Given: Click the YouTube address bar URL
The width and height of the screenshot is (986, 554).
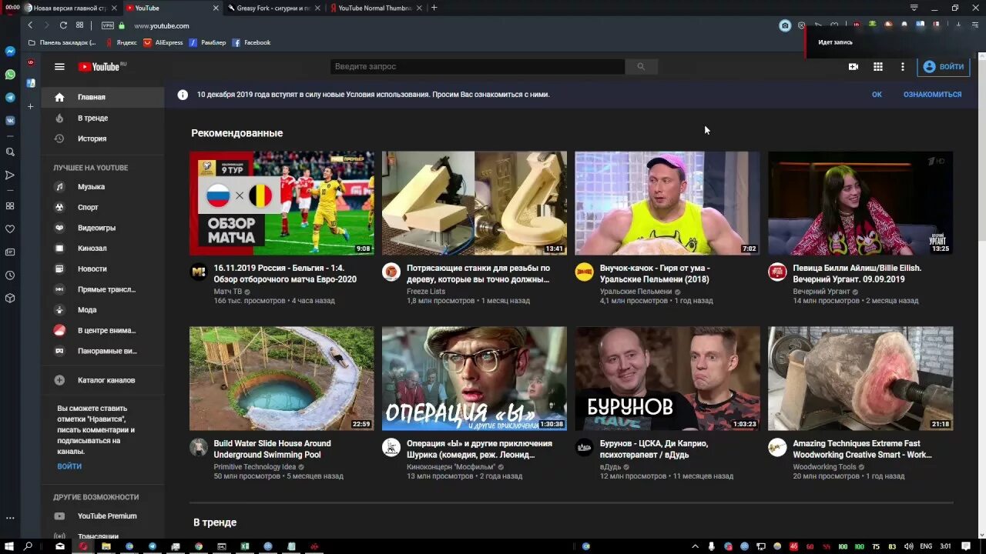Looking at the screenshot, I should [161, 26].
